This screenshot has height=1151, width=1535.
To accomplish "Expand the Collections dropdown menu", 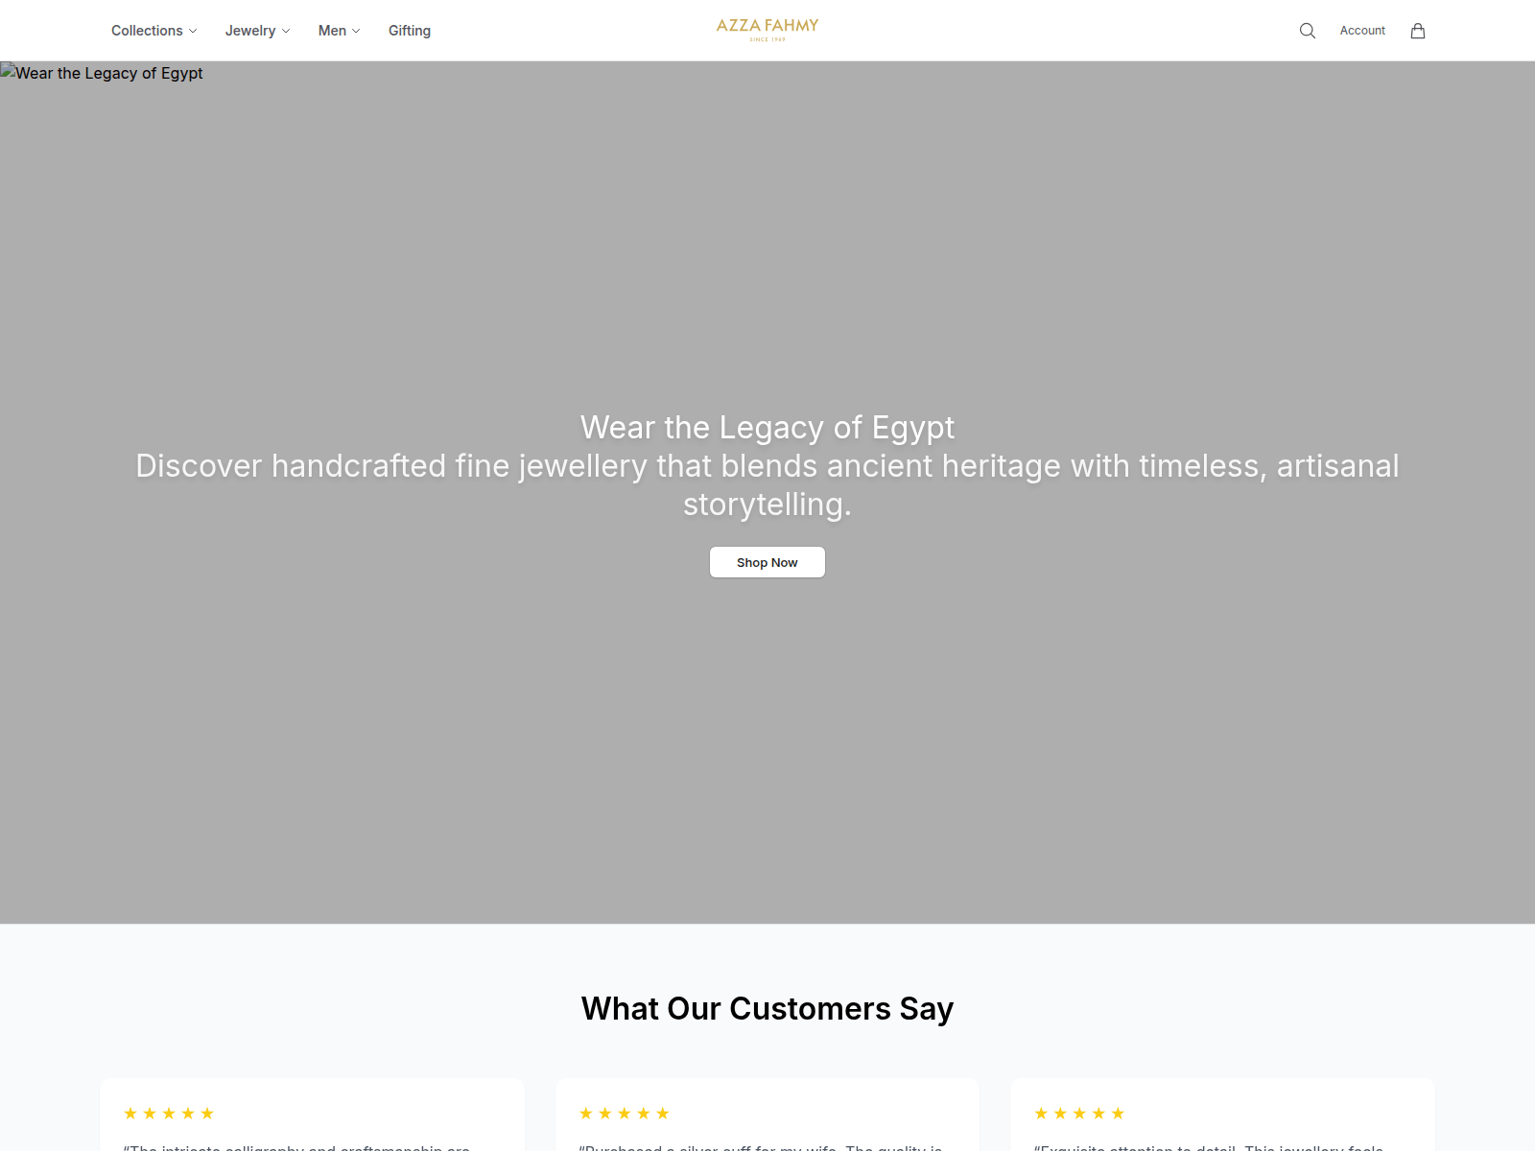I will 153,31.
